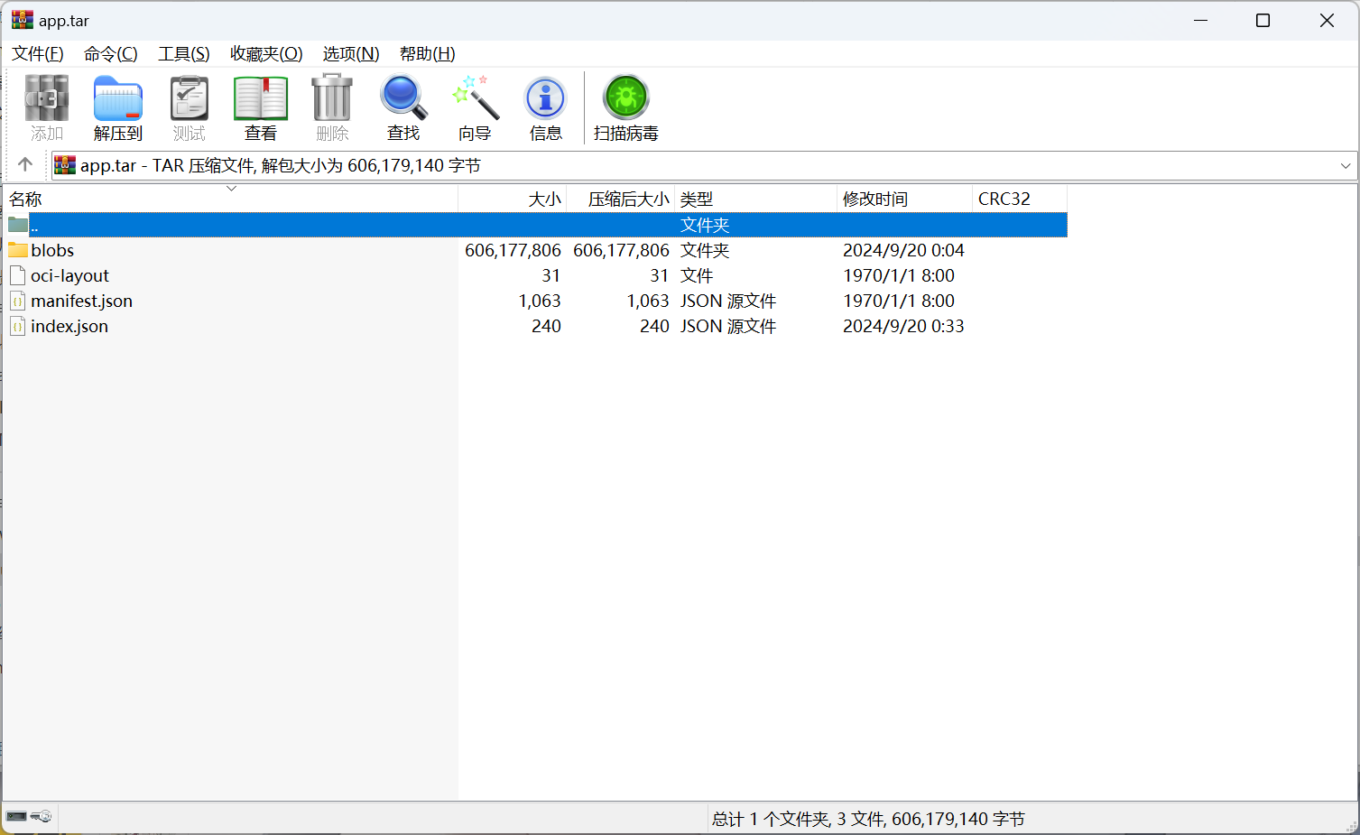Screen dimensions: 1360x835
Task: Sort by the 修改时间 column header
Action: coord(905,199)
